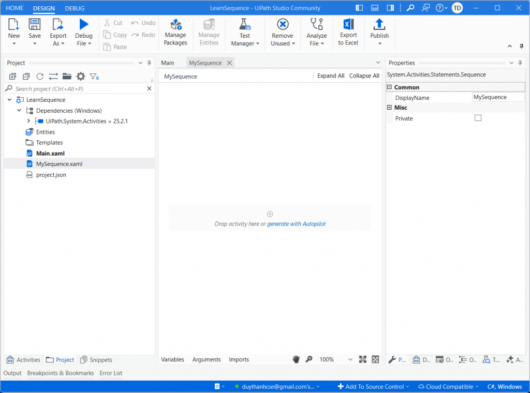
Task: Click the designer zoom magnifier icon
Action: click(309, 359)
